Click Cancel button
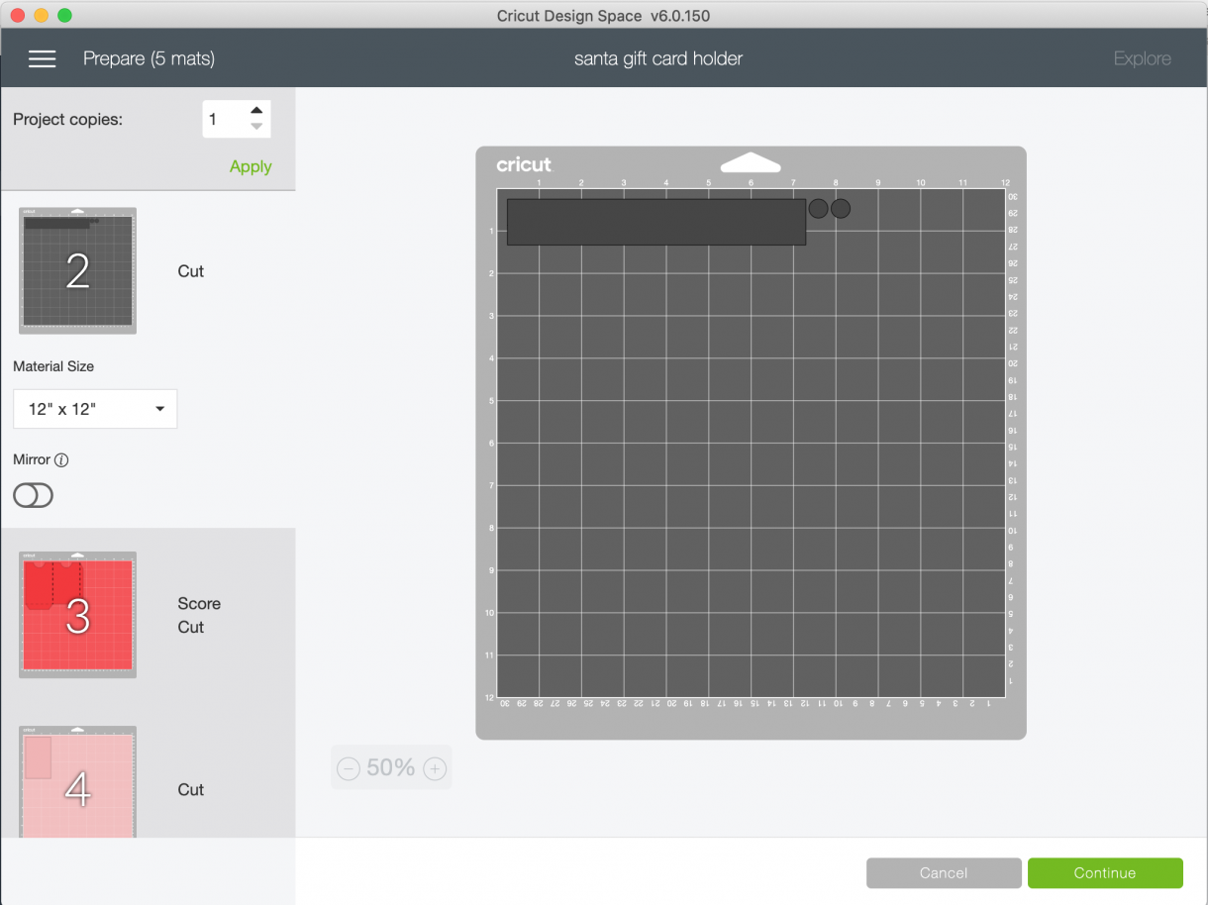Viewport: 1208px width, 905px height. (x=944, y=872)
